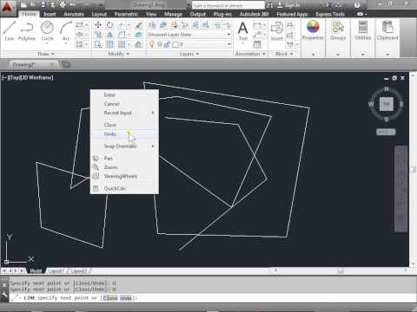Click Sign In link
417x312 pixels.
(289, 5)
